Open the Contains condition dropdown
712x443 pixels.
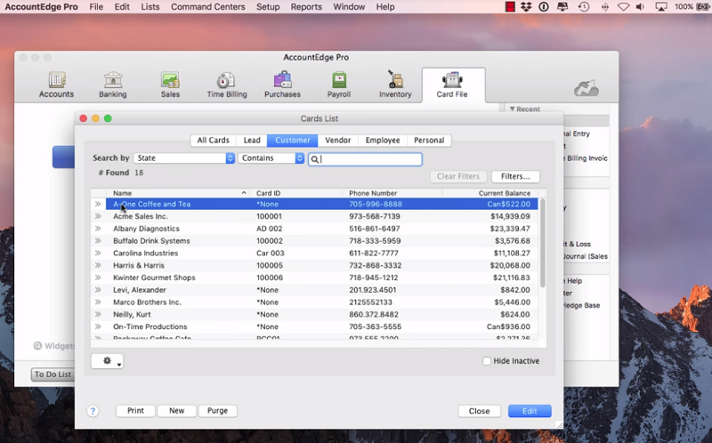pyautogui.click(x=271, y=158)
